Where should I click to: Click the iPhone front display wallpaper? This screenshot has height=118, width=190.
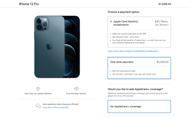[x=72, y=47]
